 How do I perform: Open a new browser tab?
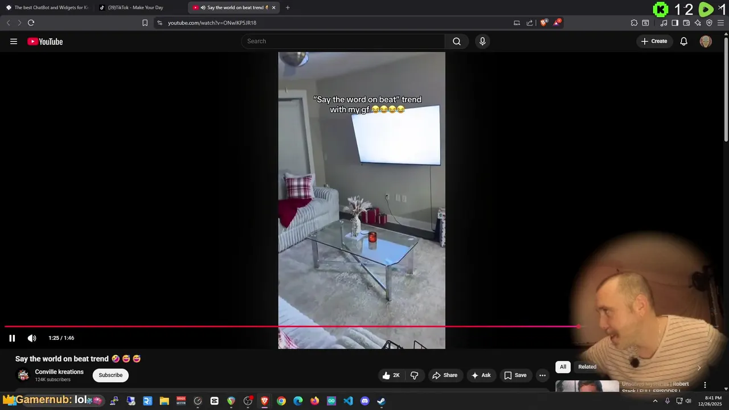[288, 7]
